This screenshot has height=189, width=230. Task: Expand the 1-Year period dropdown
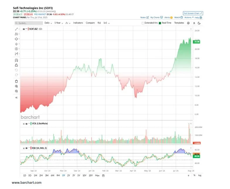(59, 23)
